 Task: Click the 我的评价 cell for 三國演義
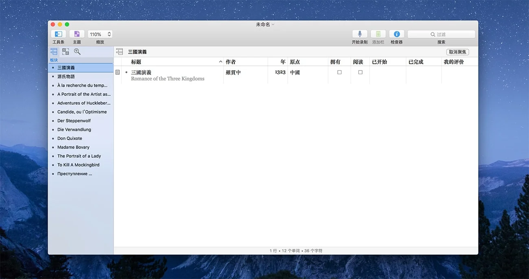(459, 75)
